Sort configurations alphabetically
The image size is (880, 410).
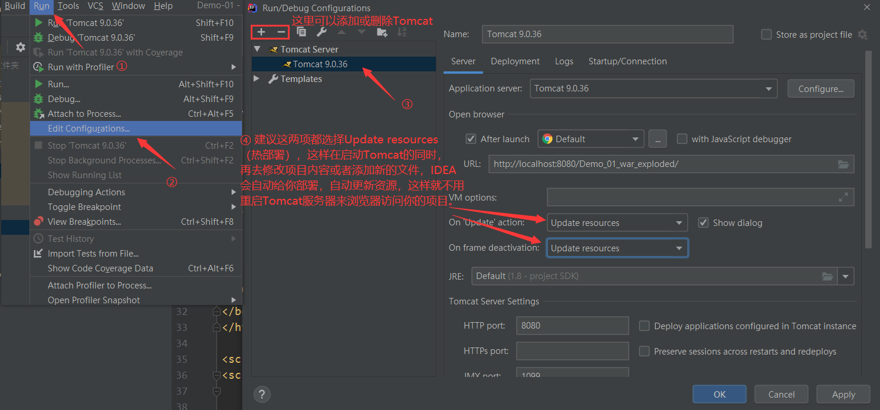[x=402, y=32]
